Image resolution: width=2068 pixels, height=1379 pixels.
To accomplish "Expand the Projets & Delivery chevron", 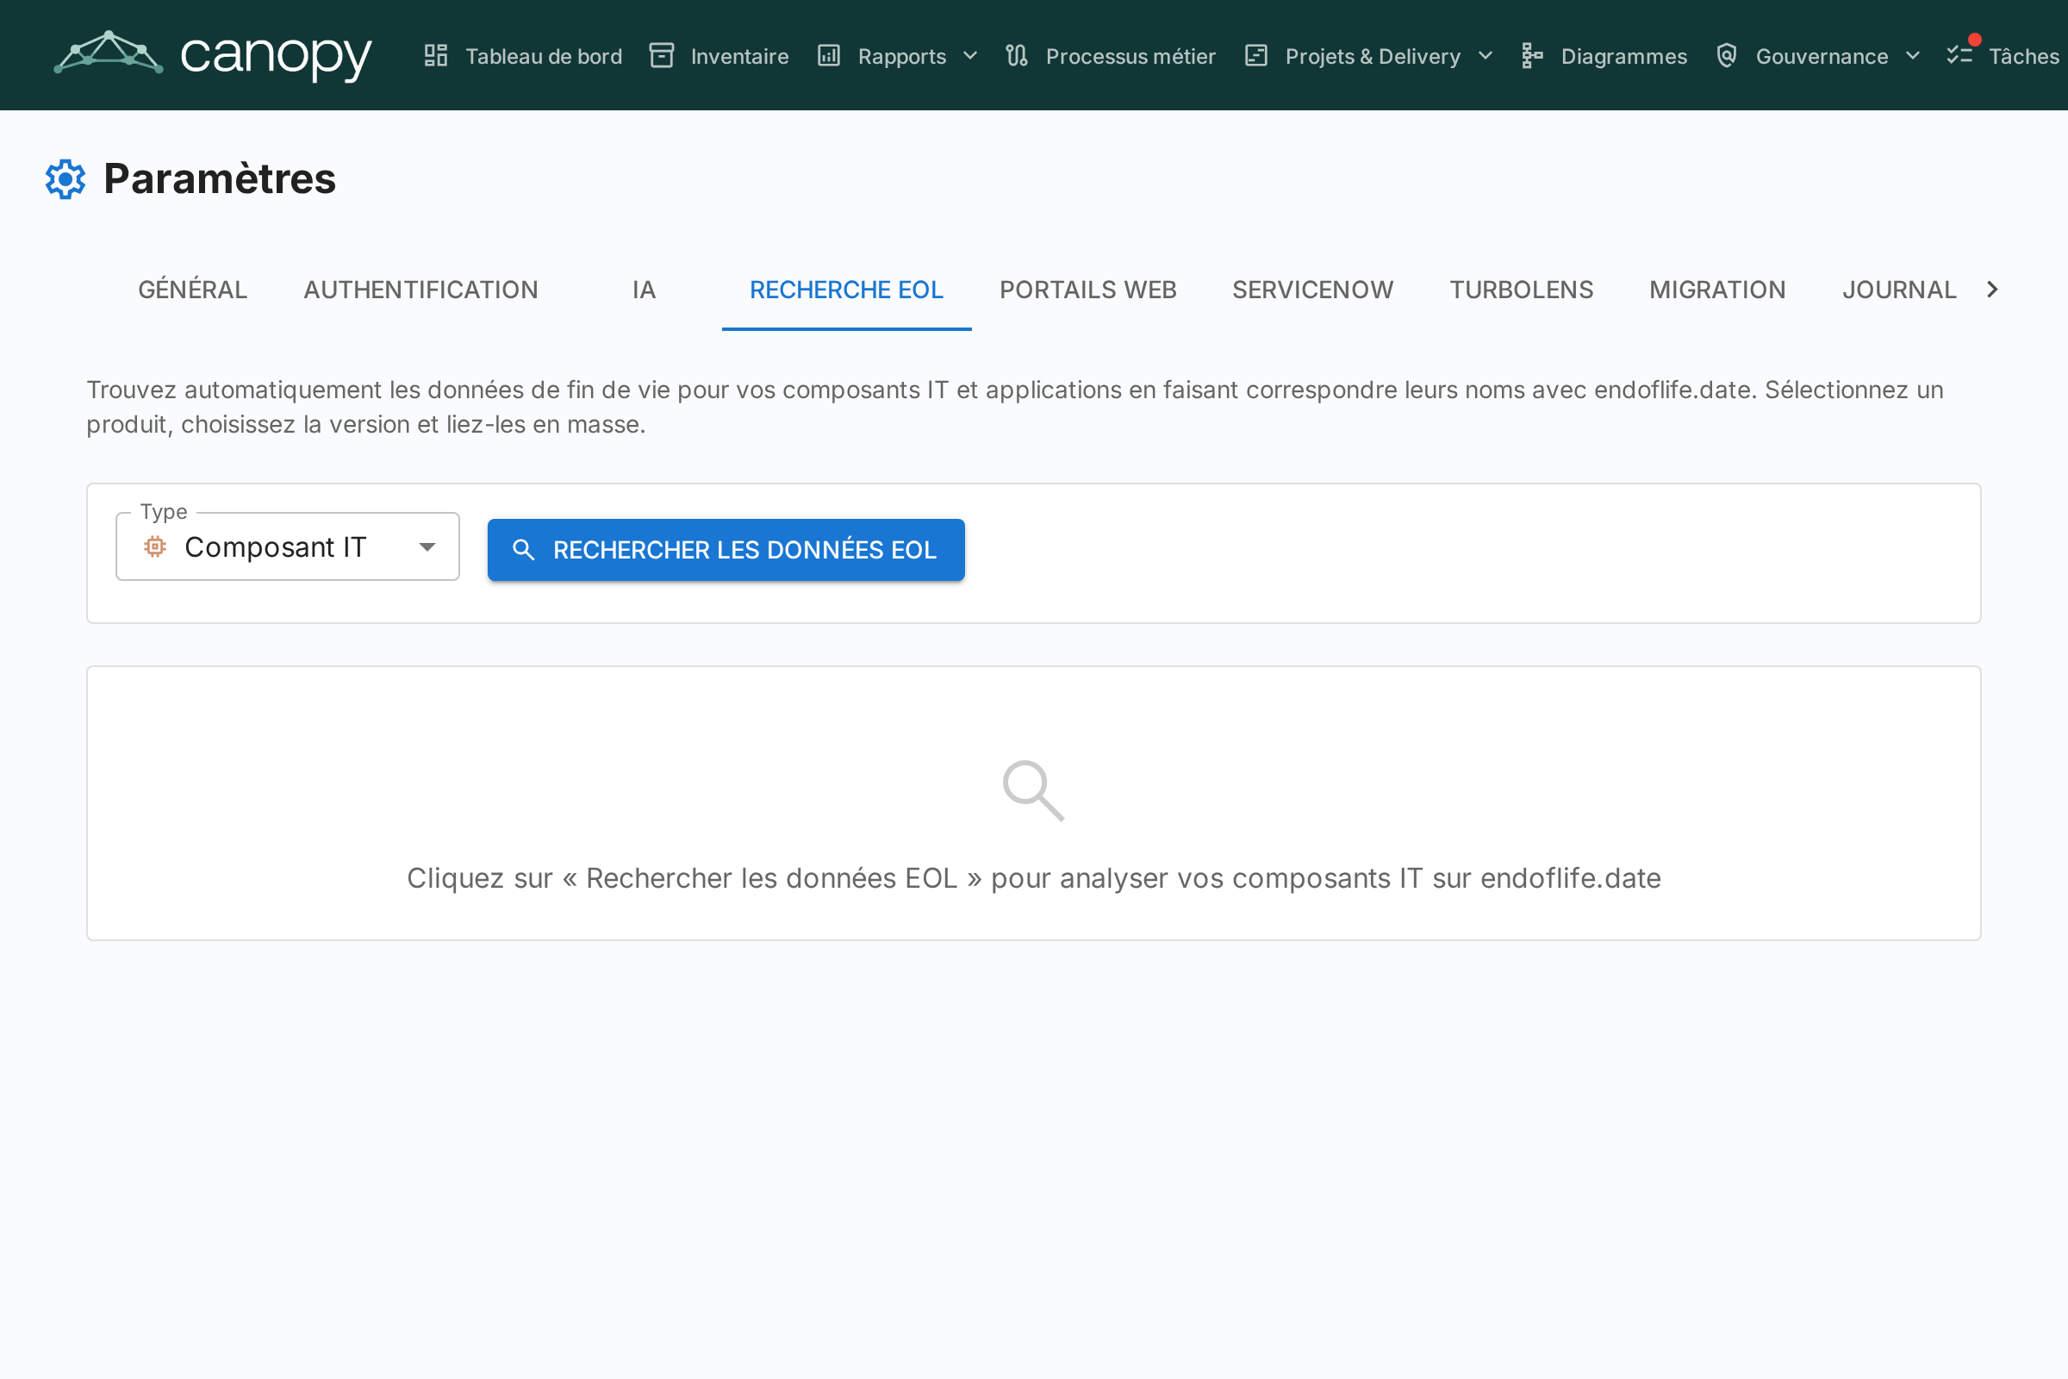I will 1486,55.
